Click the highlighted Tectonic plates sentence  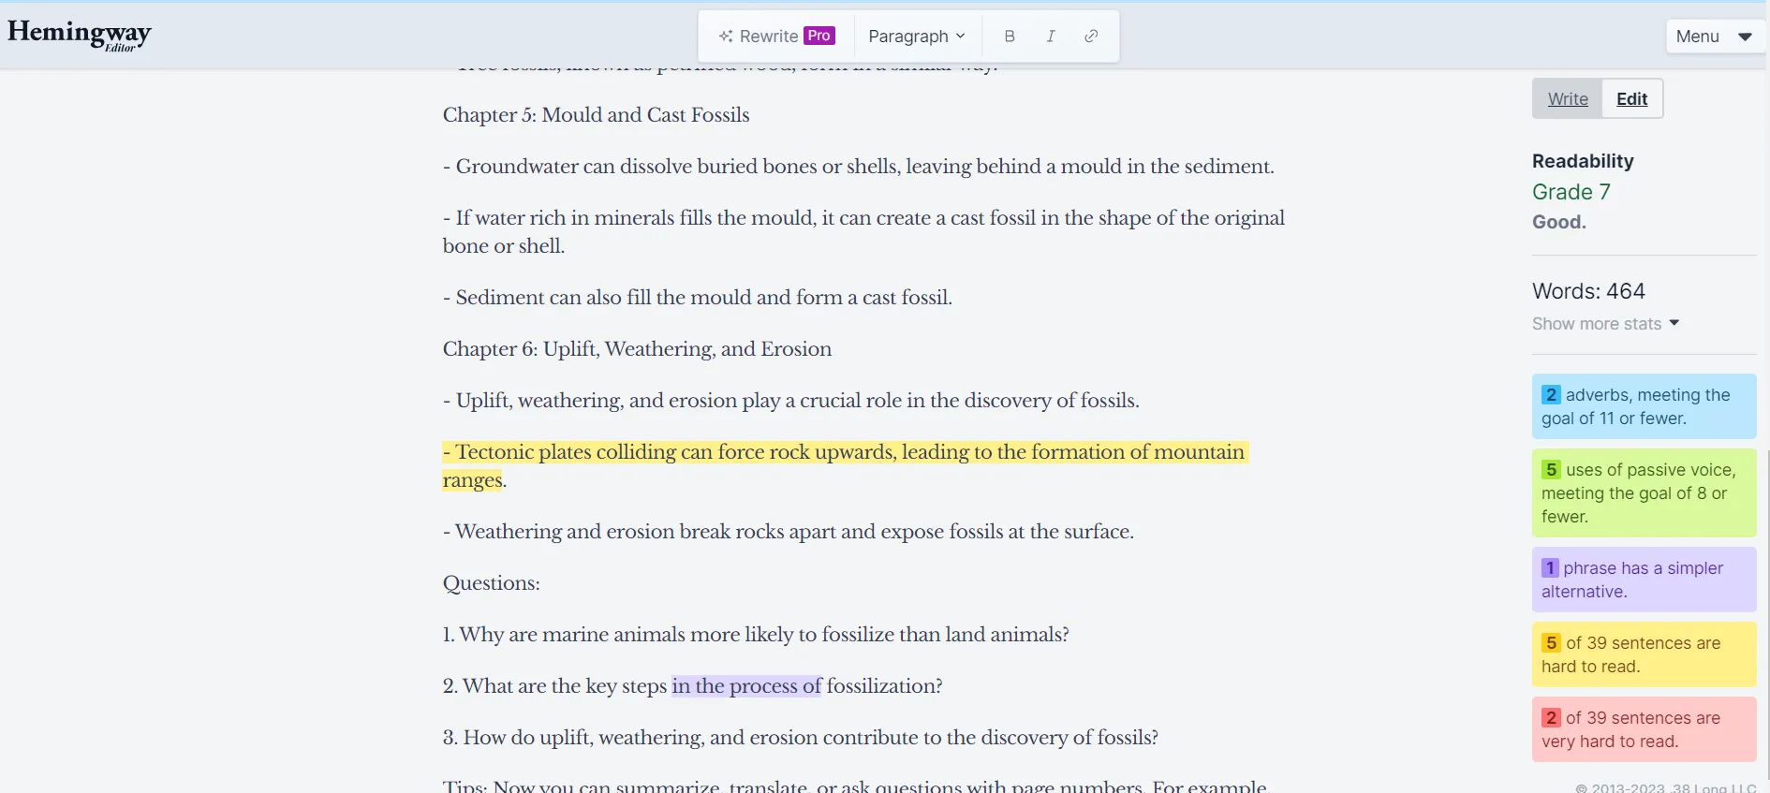(x=843, y=452)
